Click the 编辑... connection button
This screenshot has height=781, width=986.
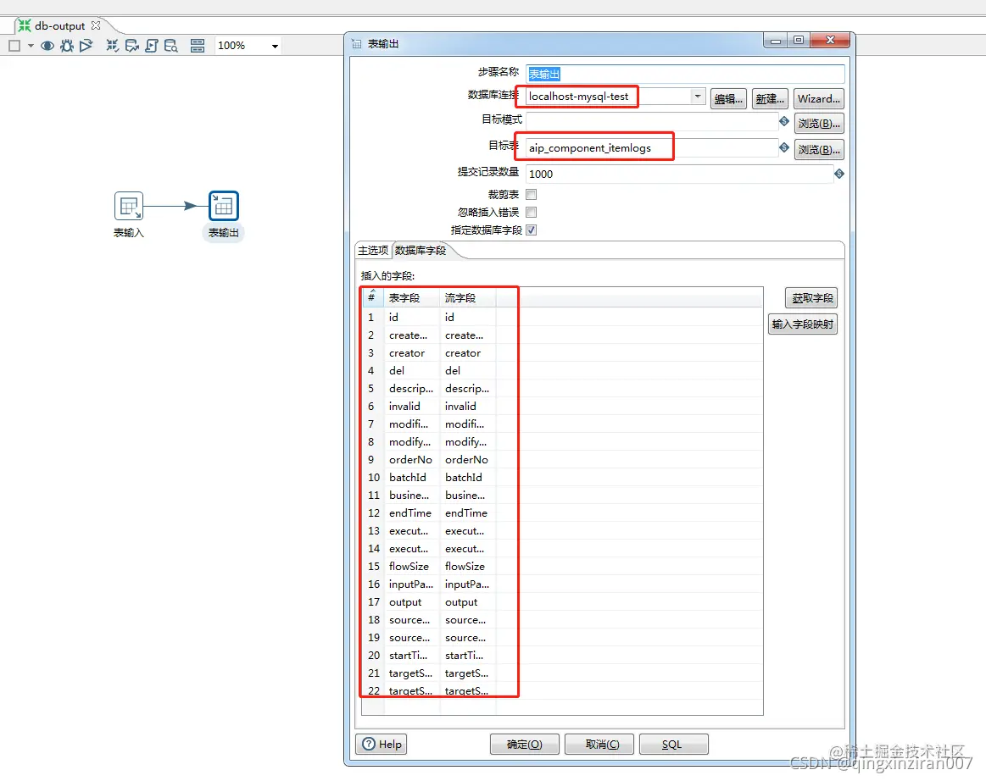(728, 98)
